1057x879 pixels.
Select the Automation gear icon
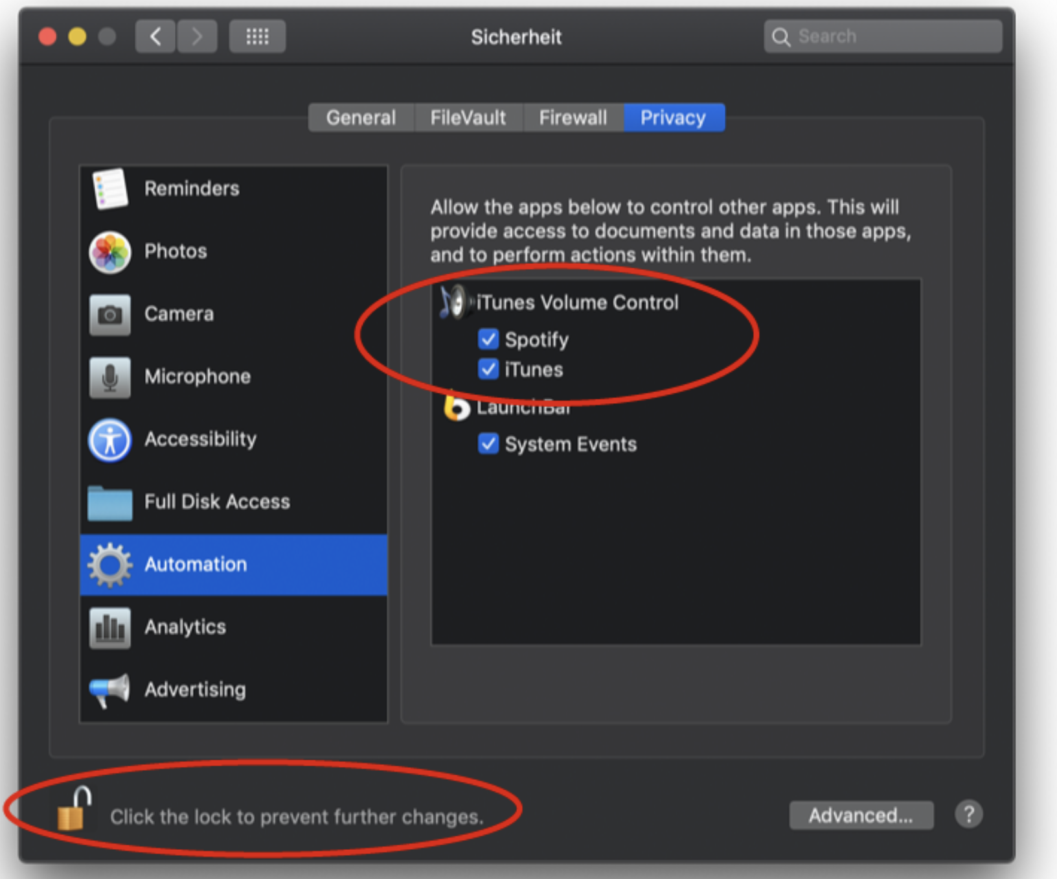click(x=109, y=564)
